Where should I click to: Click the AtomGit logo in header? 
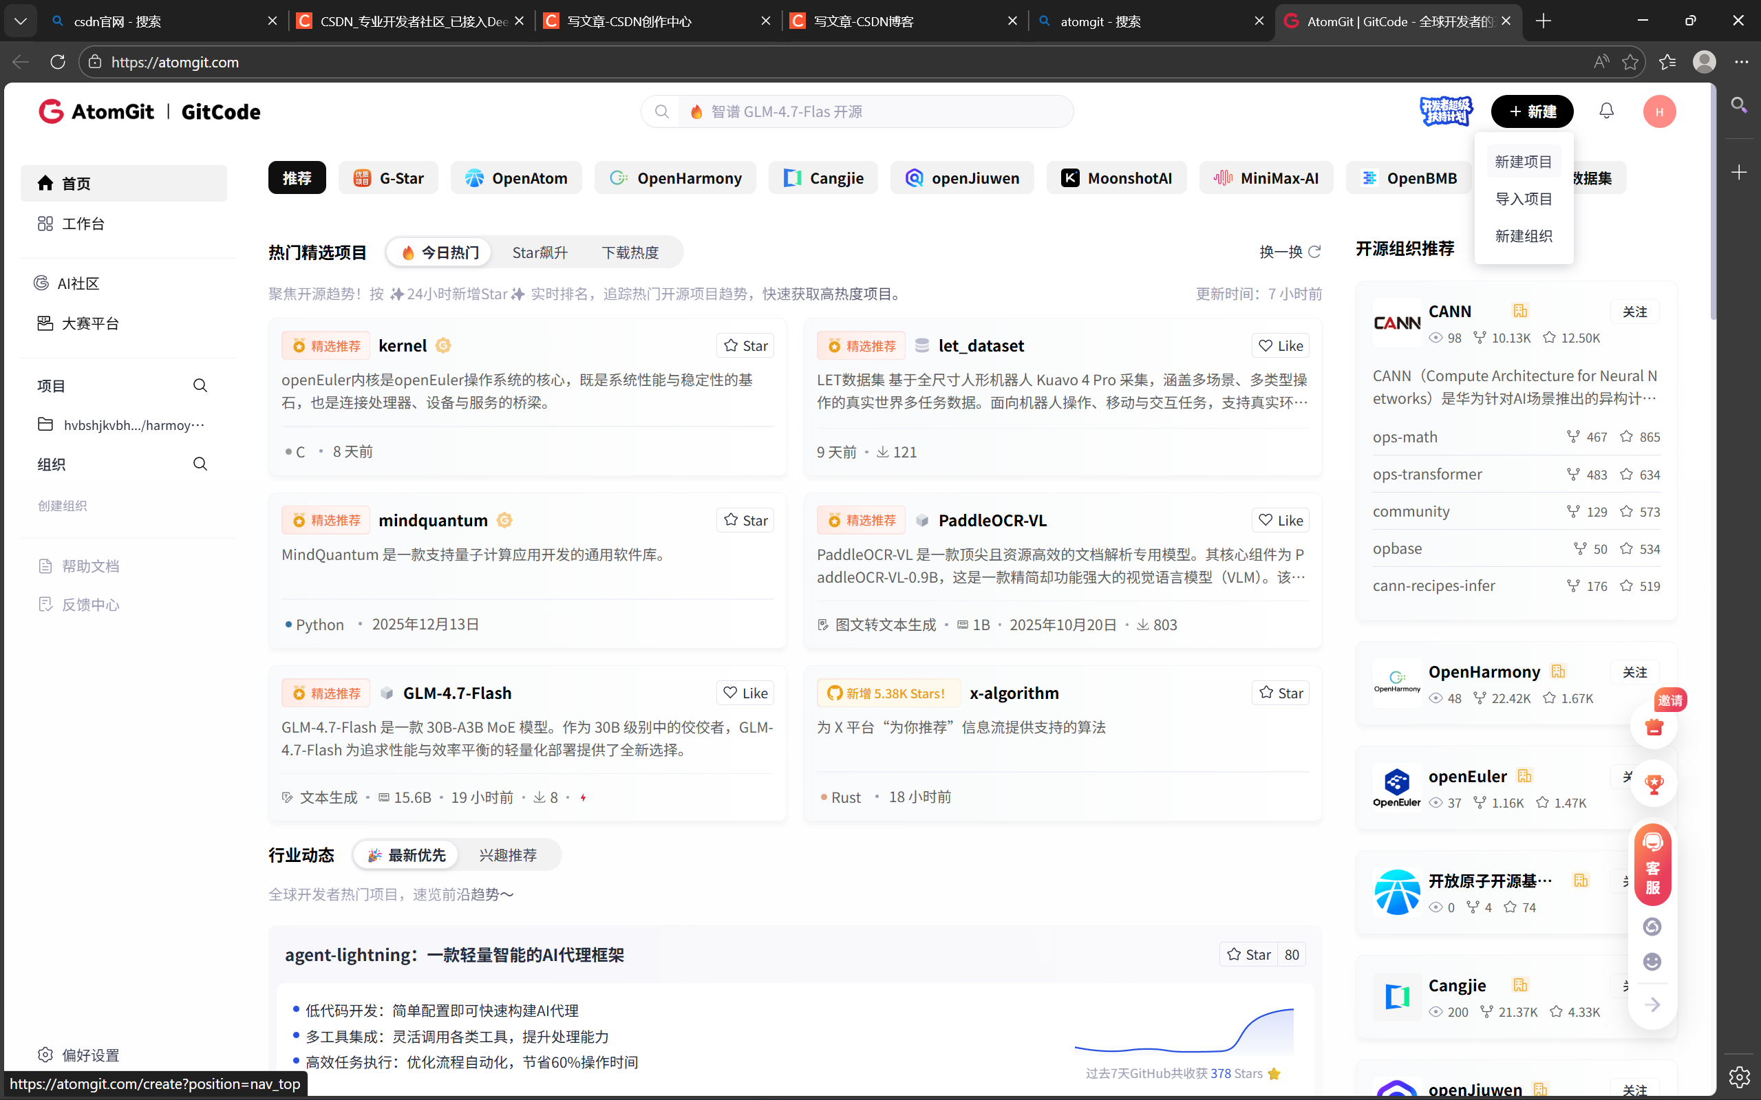pyautogui.click(x=96, y=111)
